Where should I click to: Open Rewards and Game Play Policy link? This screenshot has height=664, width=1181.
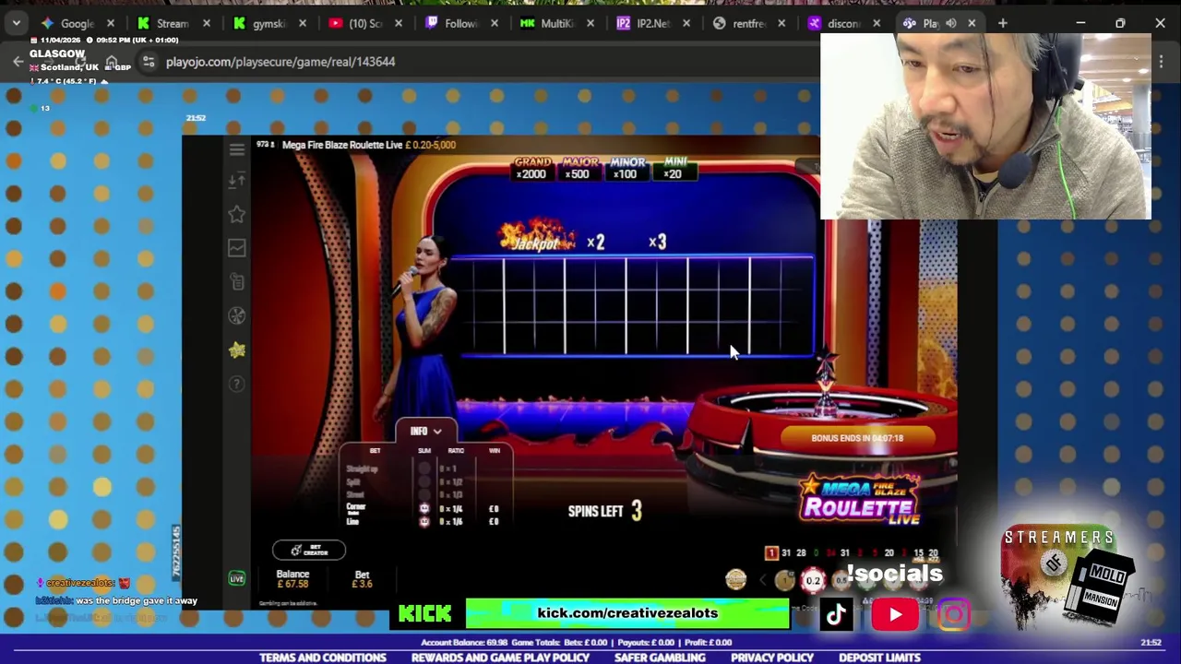coord(500,658)
